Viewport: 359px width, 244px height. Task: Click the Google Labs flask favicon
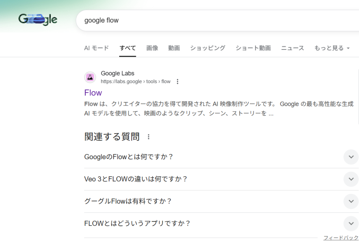90,77
